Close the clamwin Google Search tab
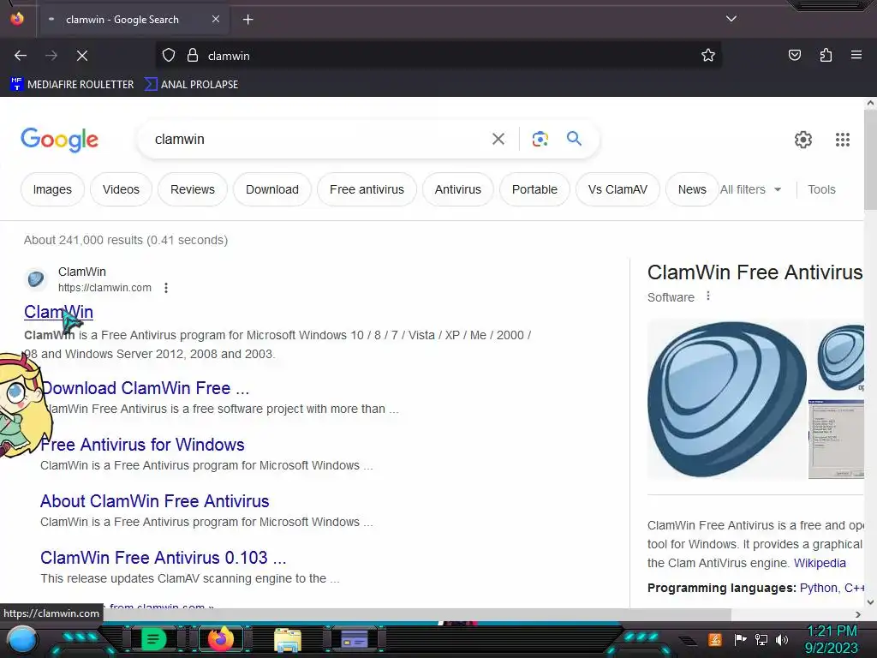 [216, 20]
